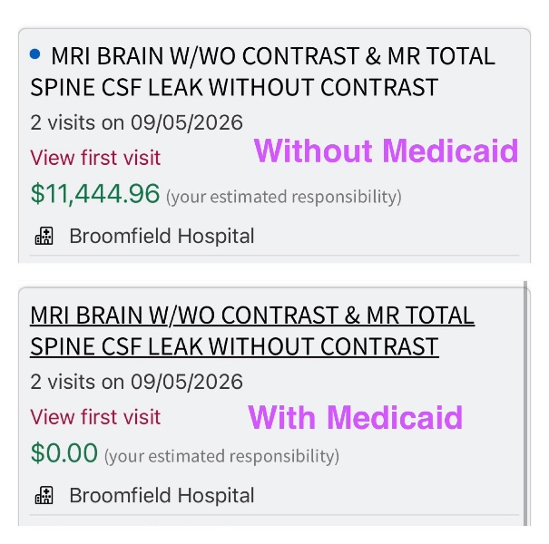Click estimated responsibility note beside $0.00
The height and width of the screenshot is (544, 549).
click(221, 456)
